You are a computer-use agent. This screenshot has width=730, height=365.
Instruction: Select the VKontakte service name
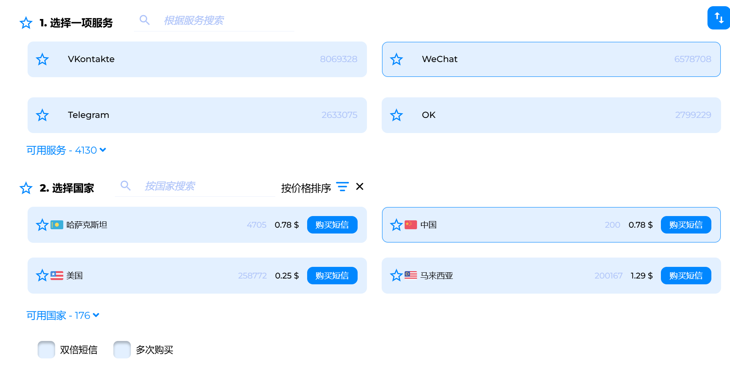click(x=91, y=59)
